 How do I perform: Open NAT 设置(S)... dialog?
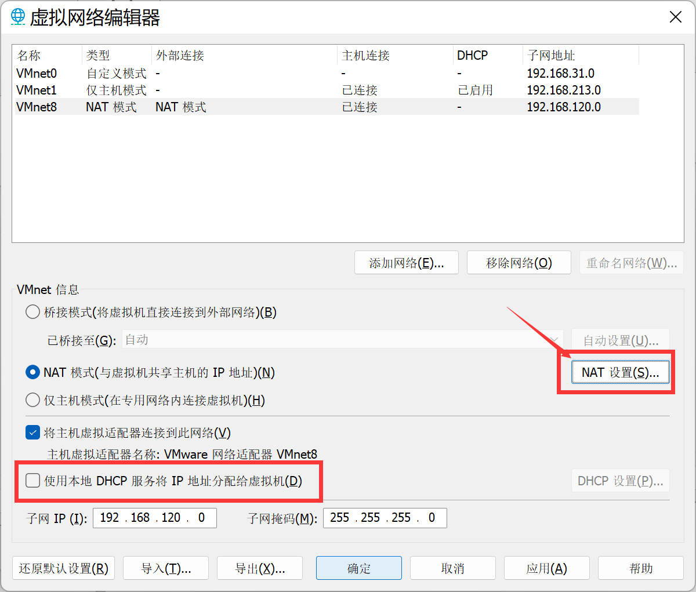click(621, 372)
